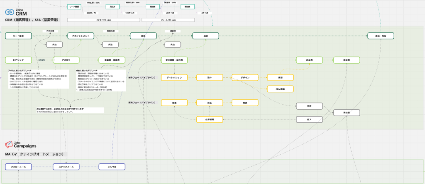Select the 継続・再販 stage node
The height and width of the screenshot is (184, 425).
pos(381,36)
